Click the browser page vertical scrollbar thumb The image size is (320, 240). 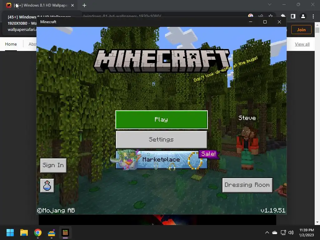[x=317, y=30]
